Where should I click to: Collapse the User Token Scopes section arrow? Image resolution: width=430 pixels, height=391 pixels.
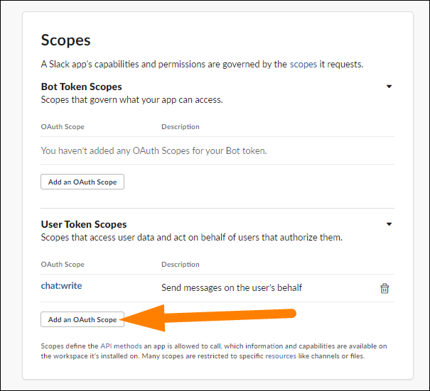(x=389, y=224)
